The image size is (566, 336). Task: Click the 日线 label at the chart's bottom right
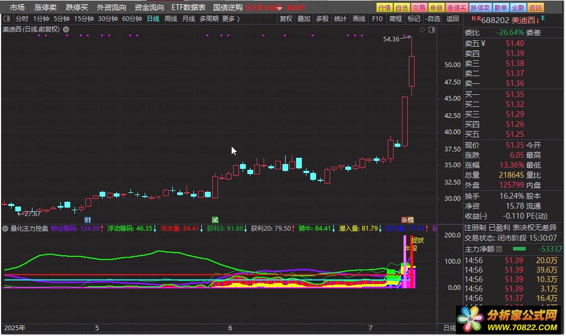click(x=450, y=328)
